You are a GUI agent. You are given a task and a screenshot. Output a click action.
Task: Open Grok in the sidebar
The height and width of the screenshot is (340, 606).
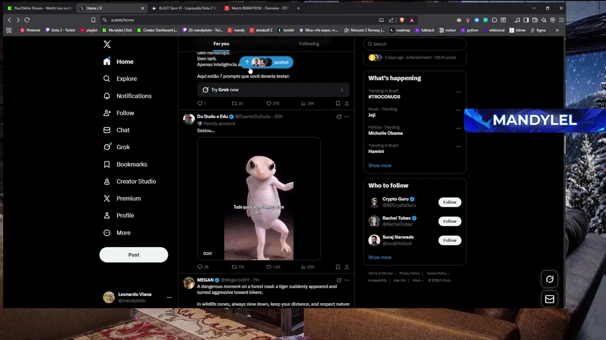coord(116,147)
